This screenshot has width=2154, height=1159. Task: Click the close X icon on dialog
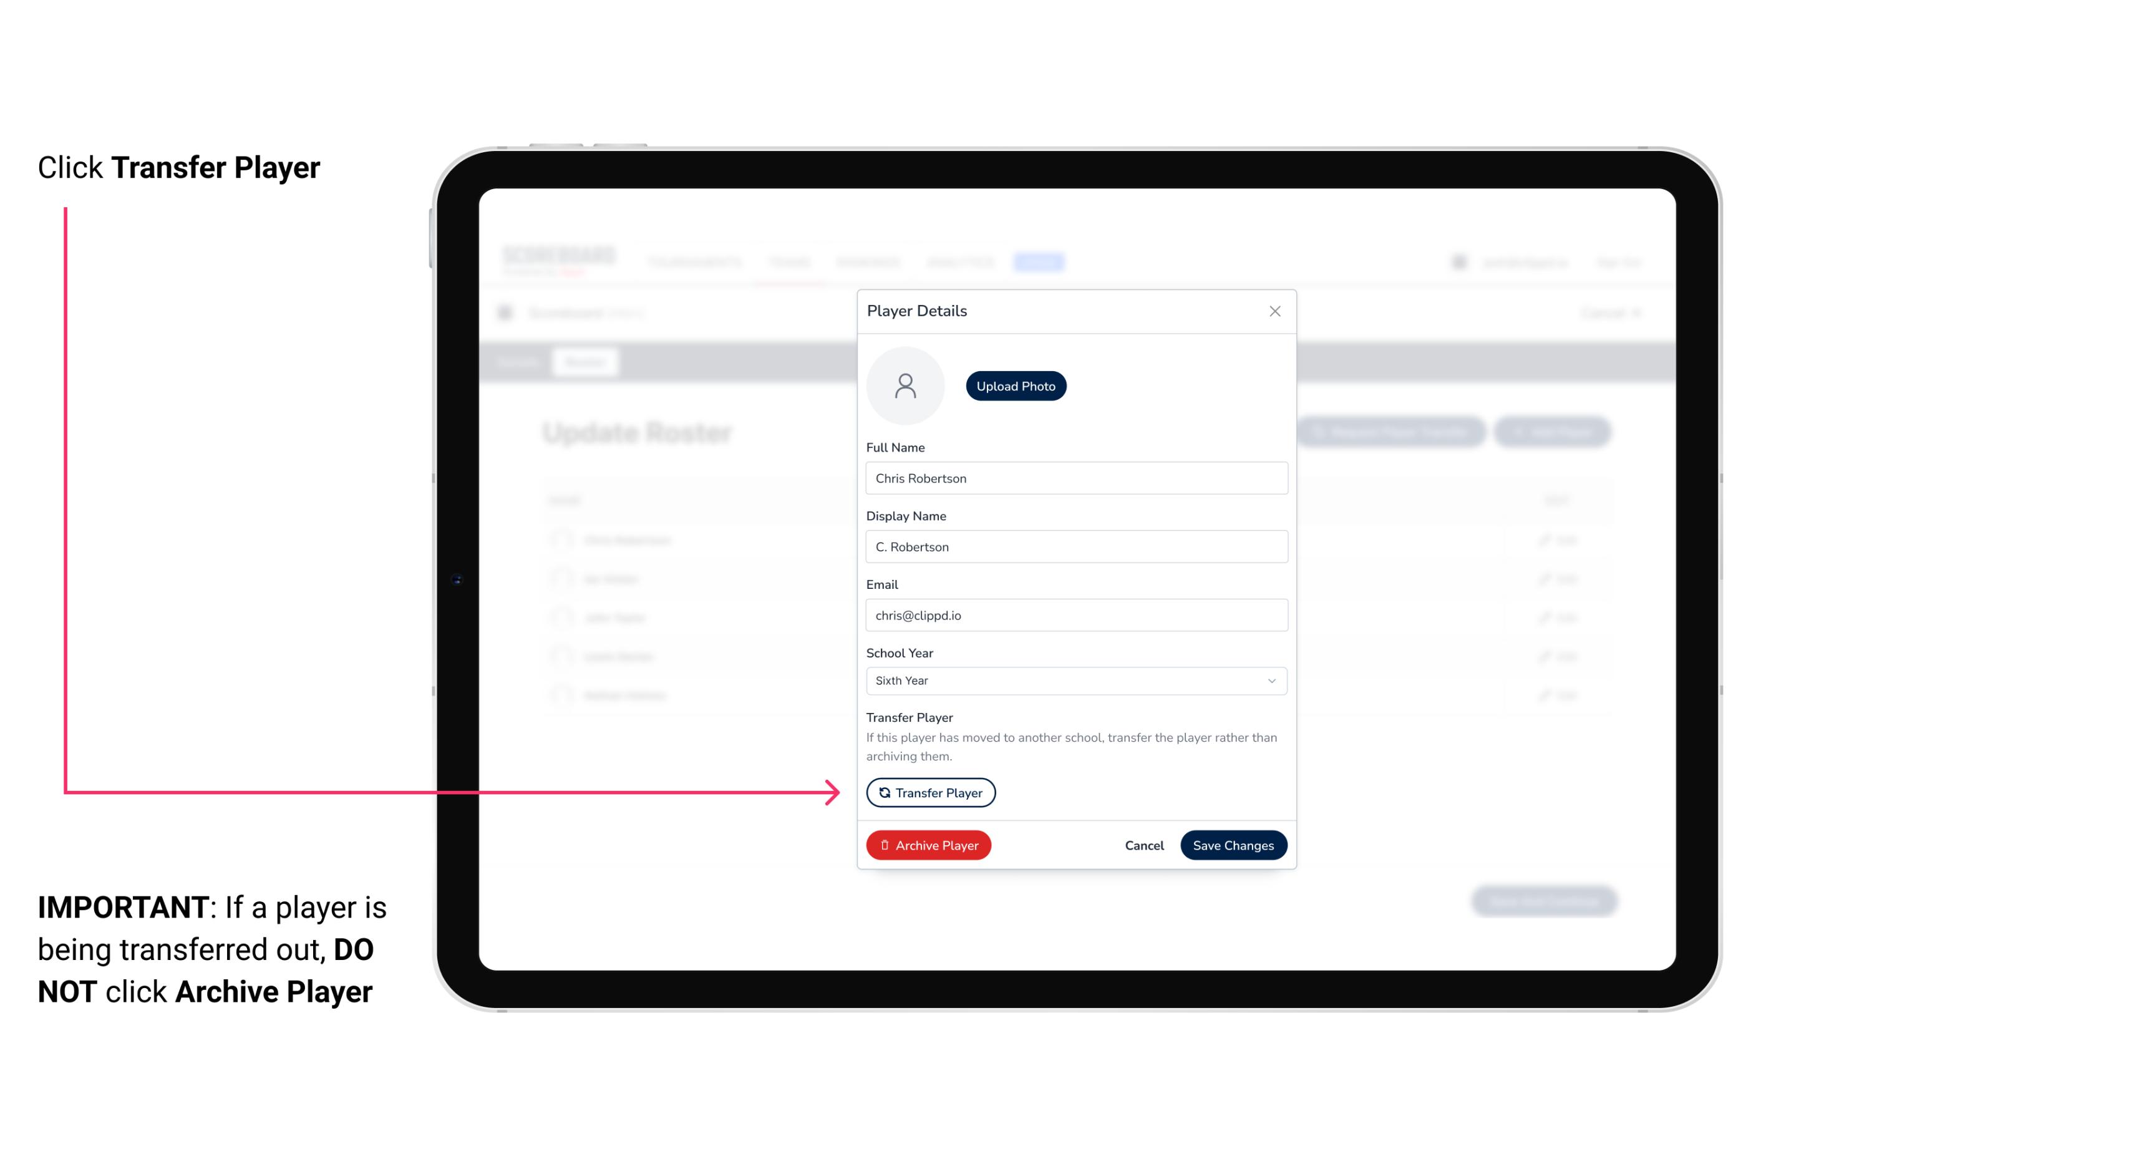click(x=1273, y=311)
